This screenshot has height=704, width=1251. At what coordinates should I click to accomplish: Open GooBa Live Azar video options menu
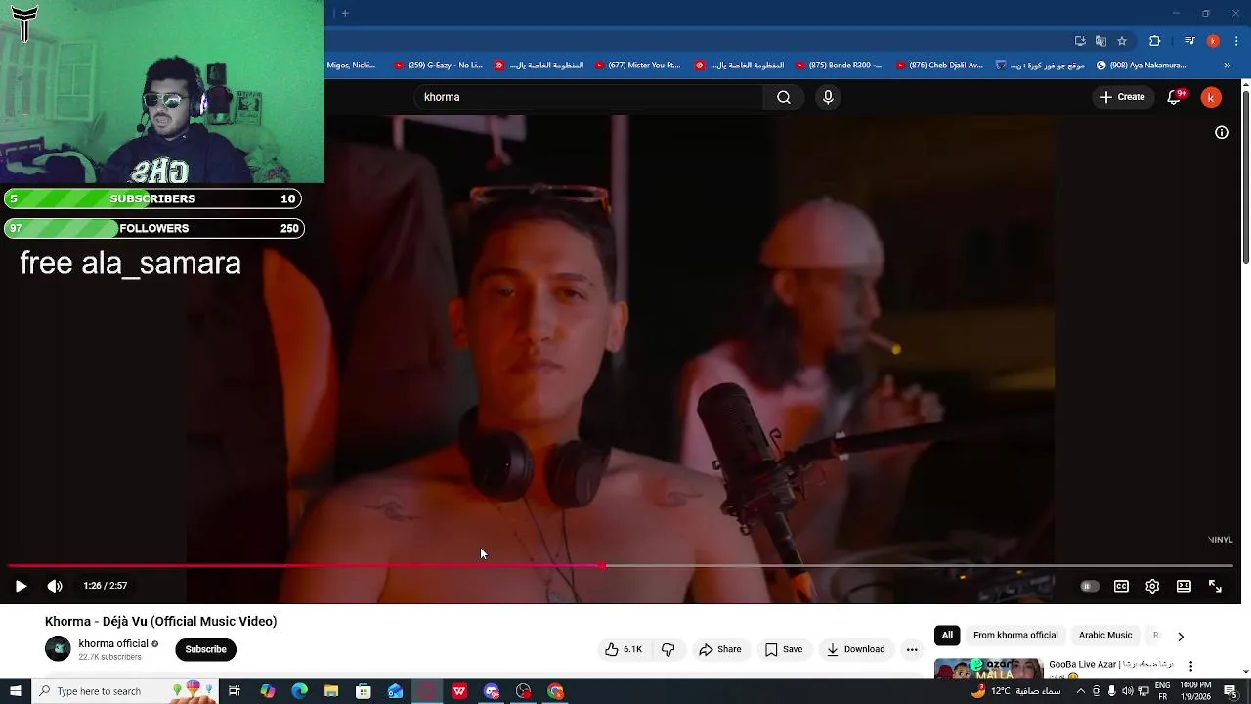[x=1190, y=666]
